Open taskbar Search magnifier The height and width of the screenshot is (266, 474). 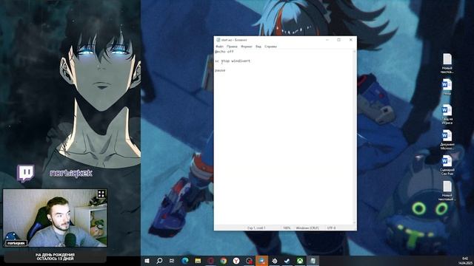tap(159, 261)
